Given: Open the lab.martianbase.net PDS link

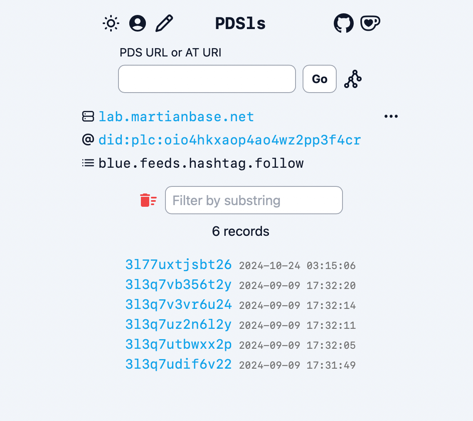Looking at the screenshot, I should 176,117.
